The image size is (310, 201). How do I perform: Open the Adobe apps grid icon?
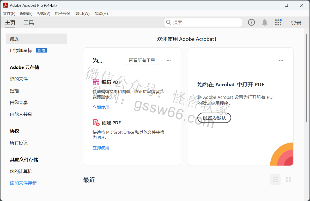[x=278, y=22]
